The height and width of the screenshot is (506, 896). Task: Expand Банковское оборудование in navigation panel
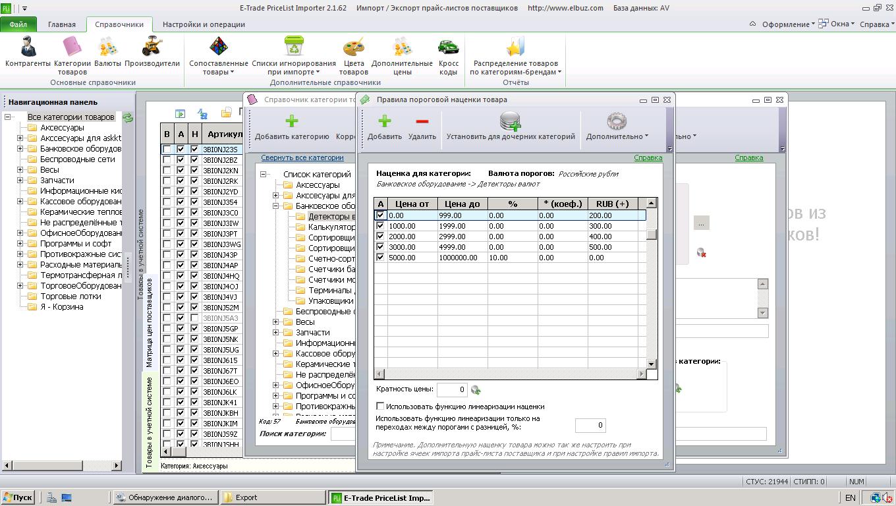20,149
